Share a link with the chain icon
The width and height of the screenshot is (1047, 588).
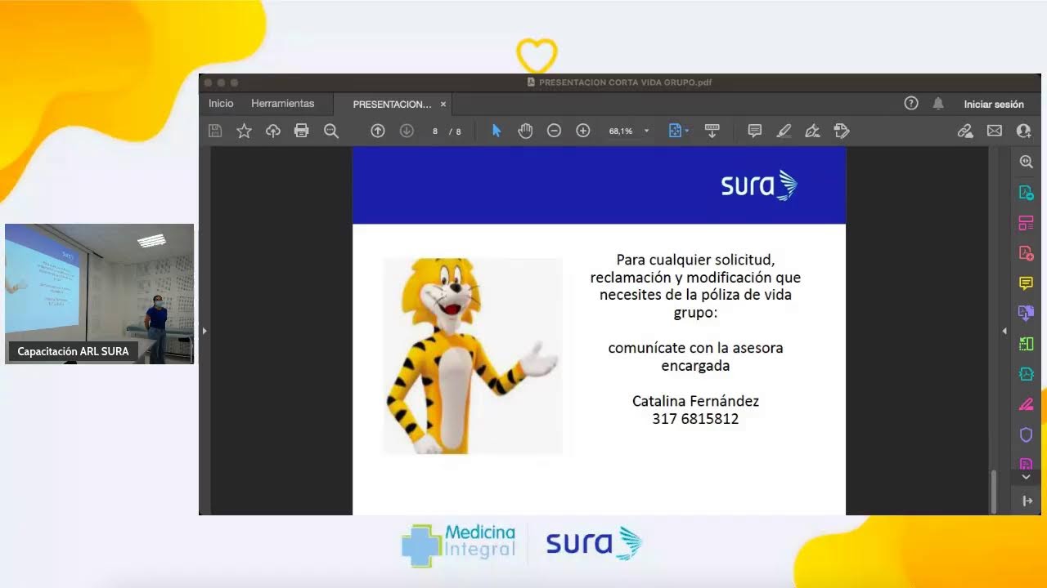[x=965, y=131]
